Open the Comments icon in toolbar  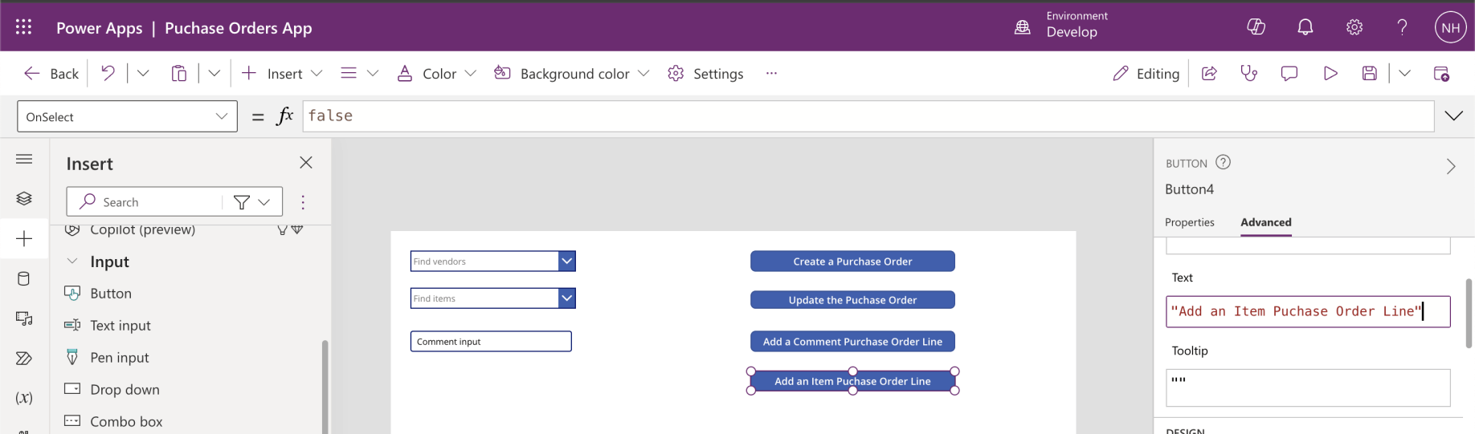1289,73
